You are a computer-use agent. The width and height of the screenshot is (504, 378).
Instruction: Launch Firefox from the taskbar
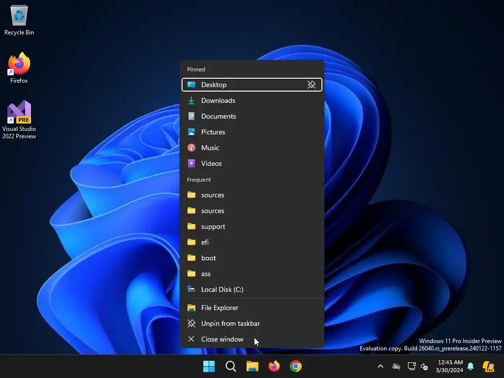274,366
